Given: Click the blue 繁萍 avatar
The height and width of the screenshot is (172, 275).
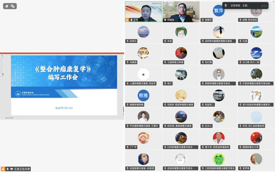Looking at the screenshot, I should [x=219, y=11].
